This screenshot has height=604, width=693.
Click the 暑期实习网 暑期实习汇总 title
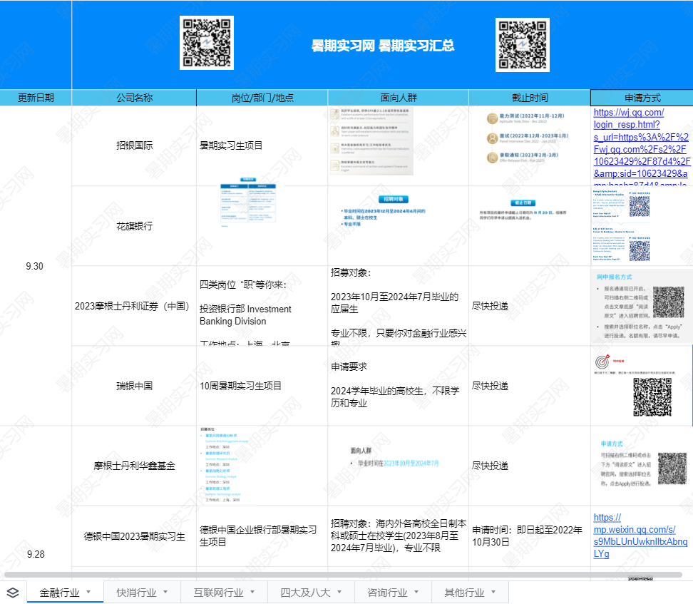[382, 46]
